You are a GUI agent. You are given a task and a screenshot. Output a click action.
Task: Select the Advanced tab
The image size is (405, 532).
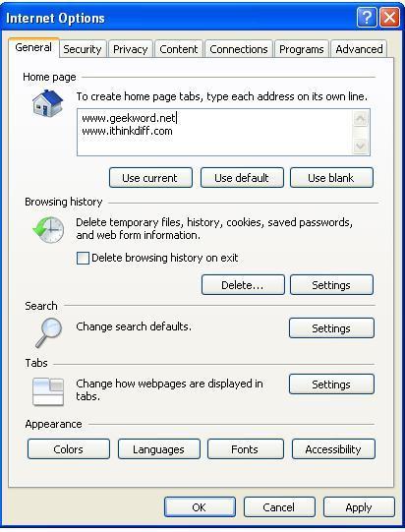click(359, 49)
